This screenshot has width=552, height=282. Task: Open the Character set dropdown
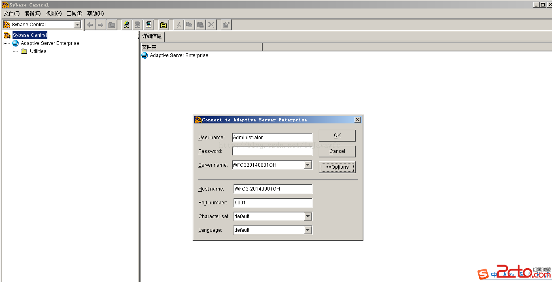[x=308, y=216]
